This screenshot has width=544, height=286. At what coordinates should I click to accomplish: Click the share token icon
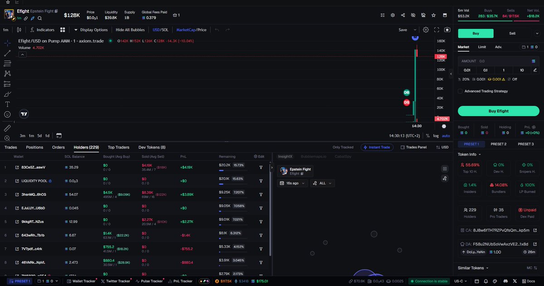point(403,15)
